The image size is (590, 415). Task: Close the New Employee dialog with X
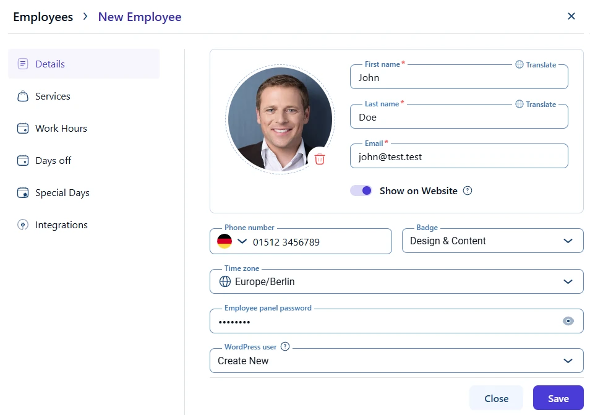click(571, 17)
